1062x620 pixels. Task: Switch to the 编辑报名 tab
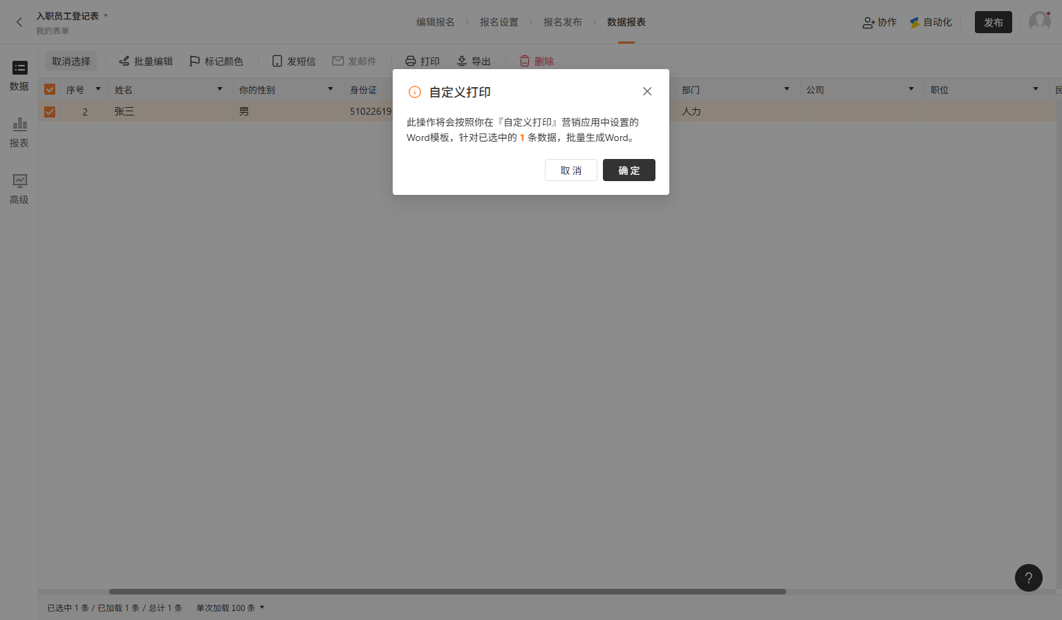(x=436, y=22)
